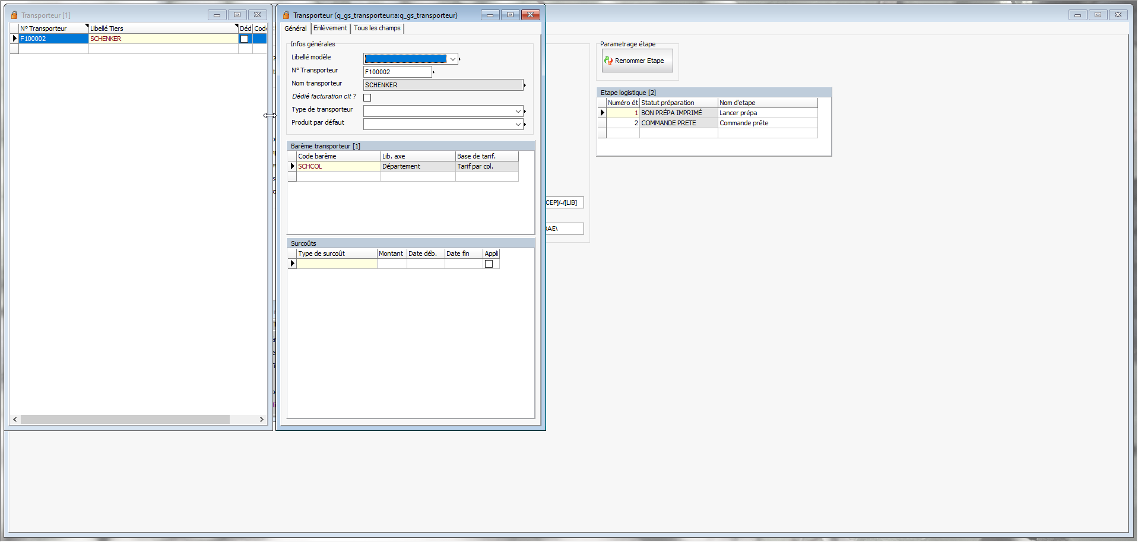This screenshot has width=1138, height=542.
Task: Click the horizontal scrollbar in the Transporteur list
Action: coord(125,419)
